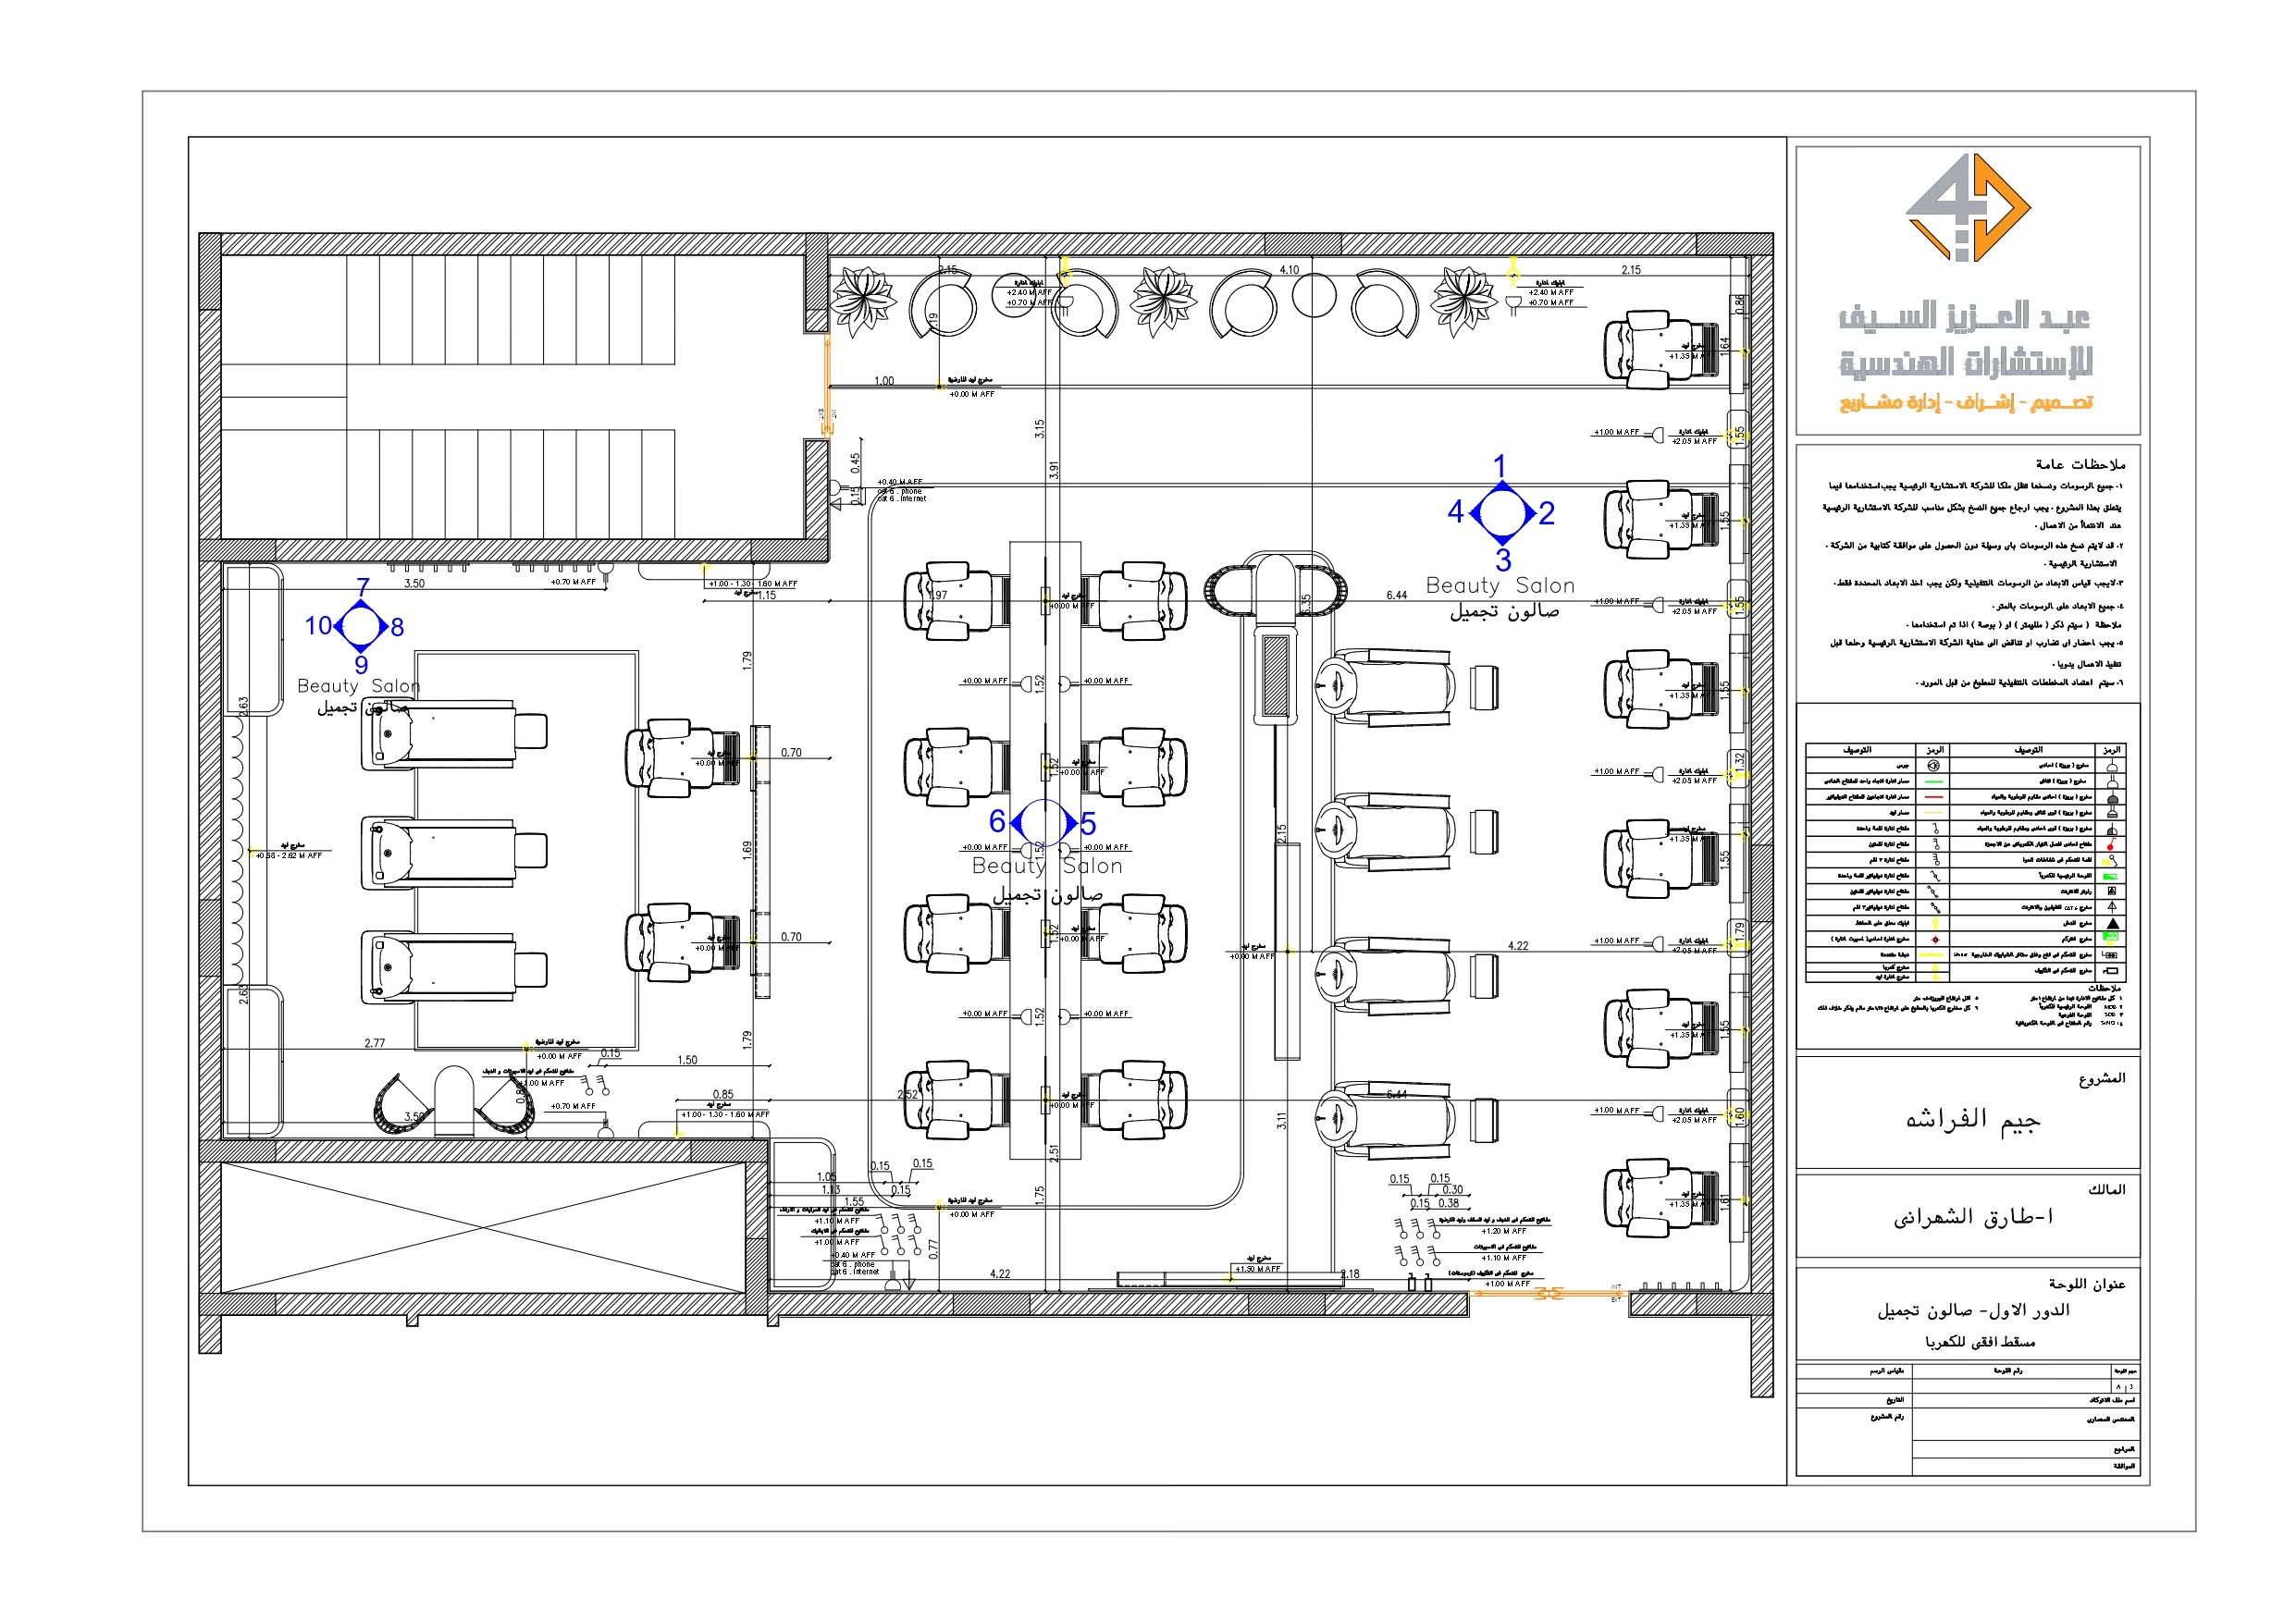Click the 0.85 dimension text
Image resolution: width=2296 pixels, height=1623 pixels.
[x=723, y=1095]
